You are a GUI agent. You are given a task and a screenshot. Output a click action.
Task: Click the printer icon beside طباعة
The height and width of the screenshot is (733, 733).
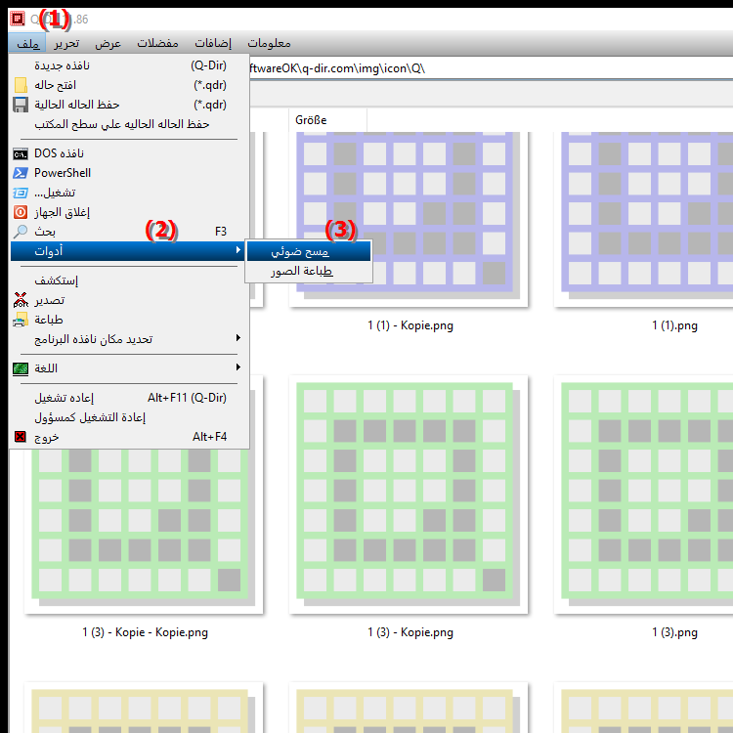click(x=21, y=320)
